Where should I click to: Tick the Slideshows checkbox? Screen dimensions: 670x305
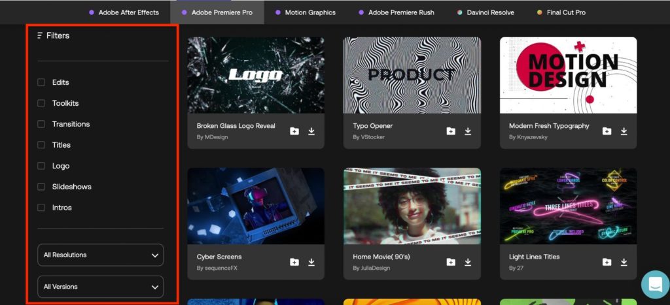click(41, 187)
